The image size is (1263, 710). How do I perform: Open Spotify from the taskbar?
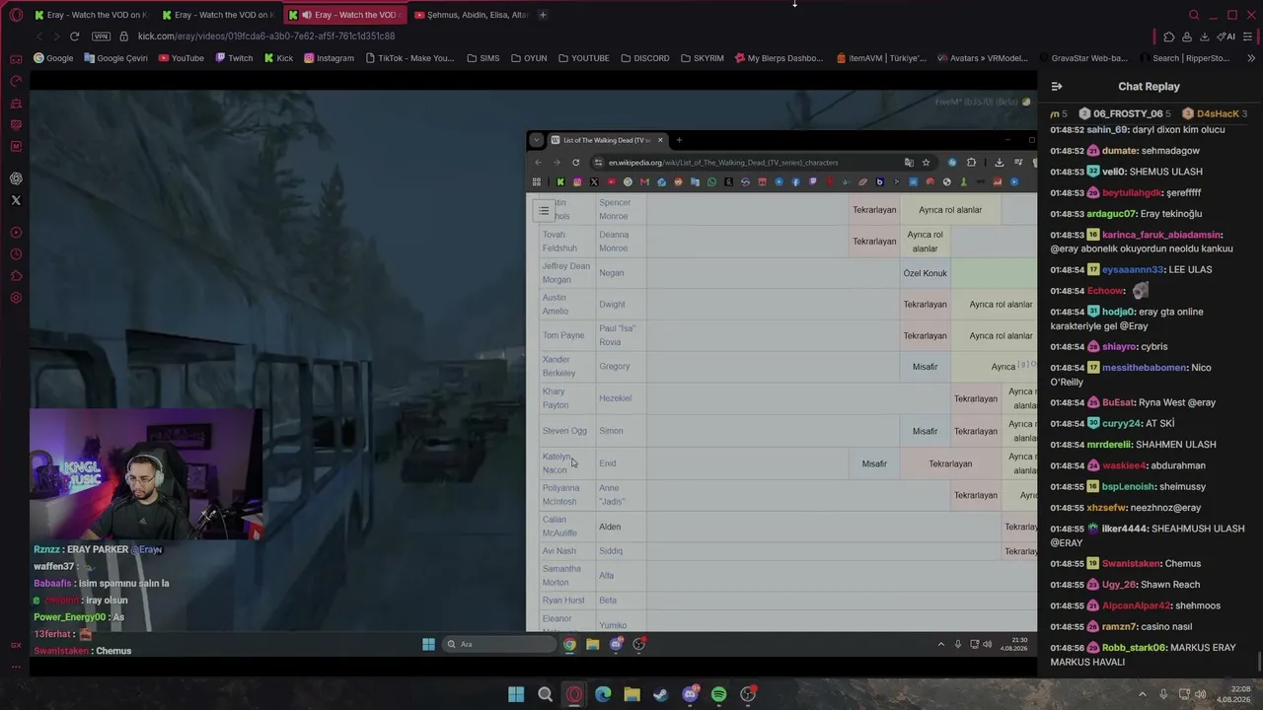pos(718,694)
